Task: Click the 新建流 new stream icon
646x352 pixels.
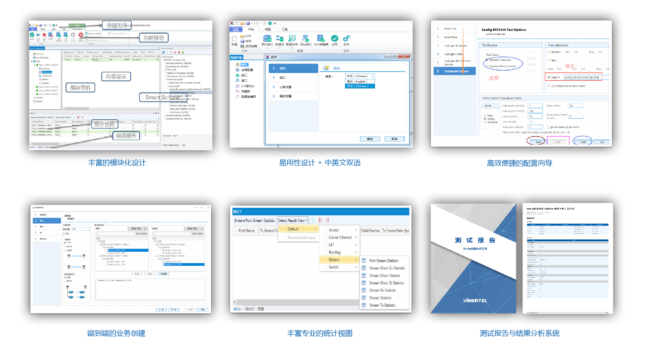Action: 280,39
